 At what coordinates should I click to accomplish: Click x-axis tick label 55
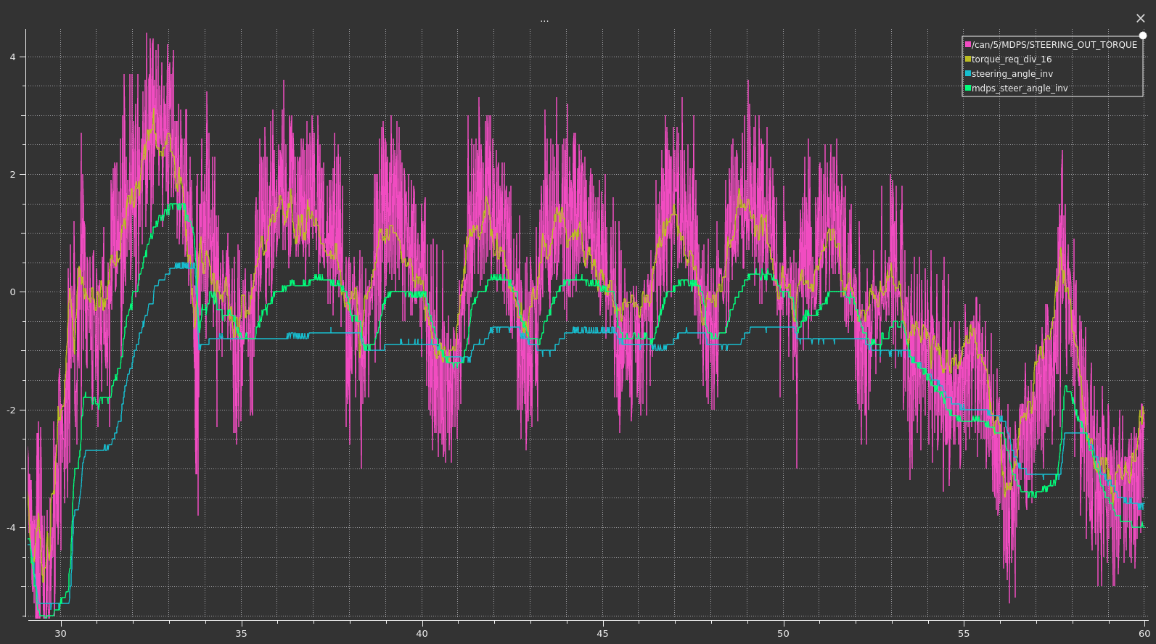click(964, 634)
